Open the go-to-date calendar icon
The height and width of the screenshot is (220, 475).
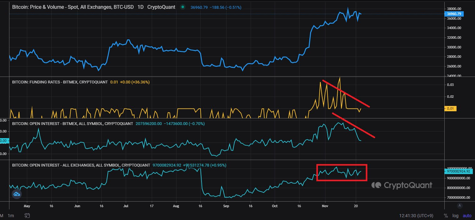27,216
